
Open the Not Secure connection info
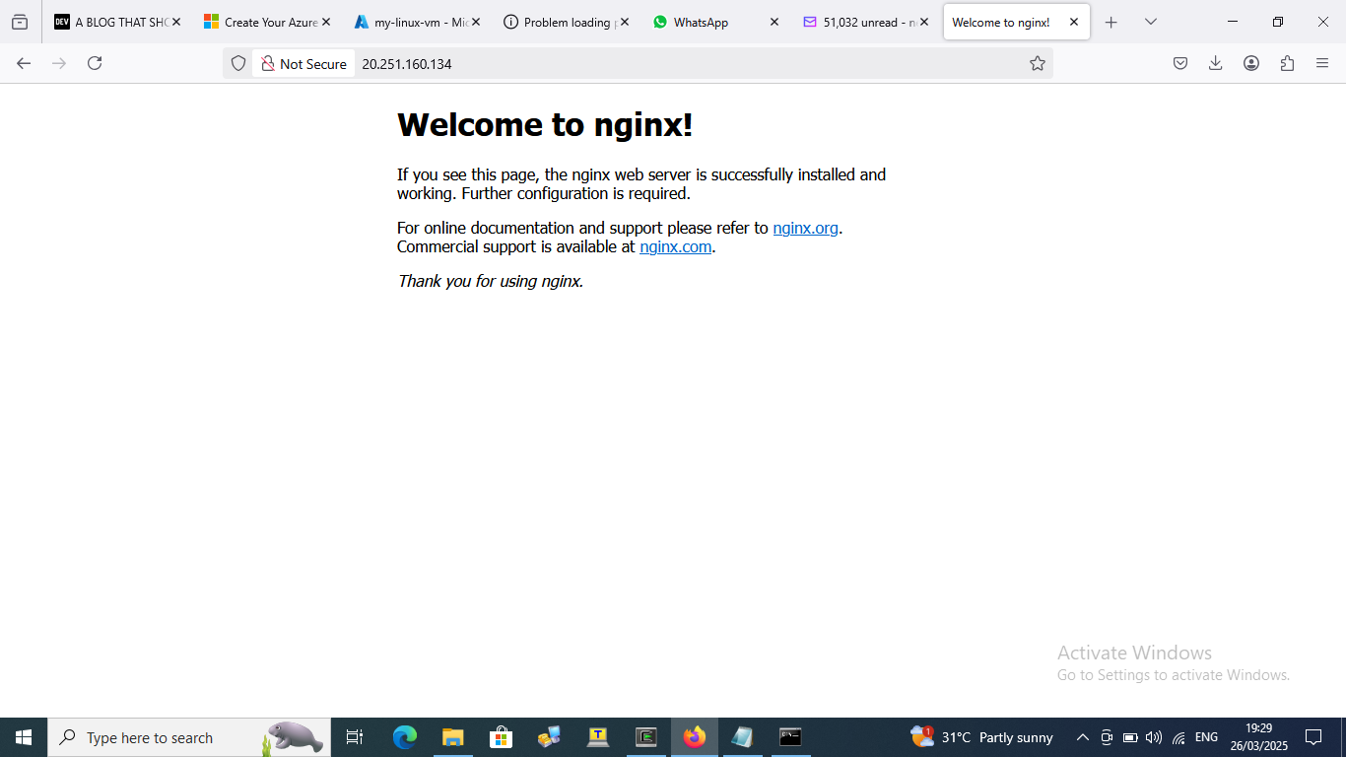(303, 63)
